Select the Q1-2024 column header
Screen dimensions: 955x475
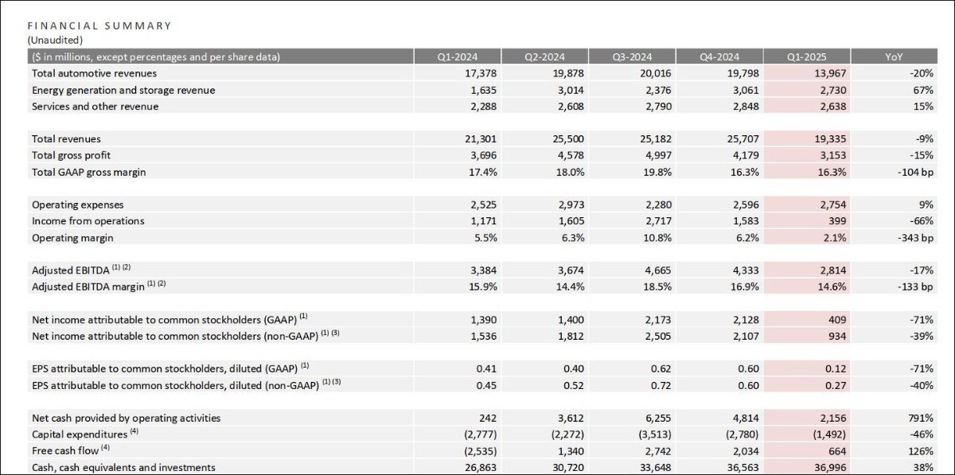click(457, 56)
